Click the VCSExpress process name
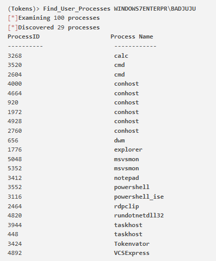Viewport: 216px width, 261px height. click(132, 253)
